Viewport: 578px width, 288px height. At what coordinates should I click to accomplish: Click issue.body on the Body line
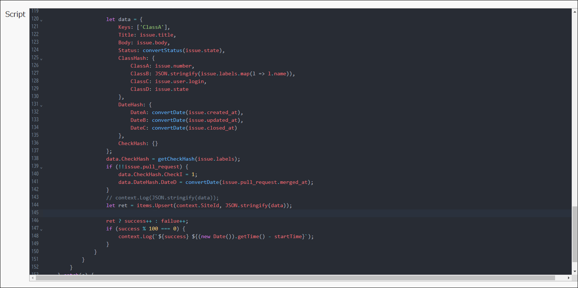[x=152, y=42]
